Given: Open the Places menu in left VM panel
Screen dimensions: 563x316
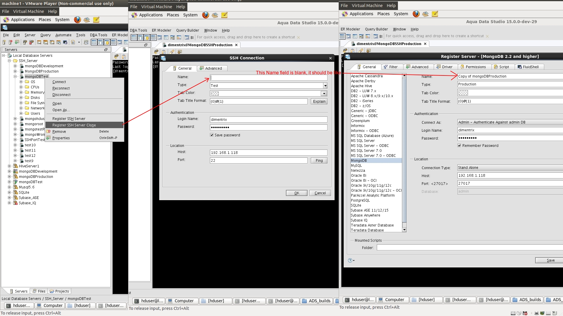Looking at the screenshot, I should click(x=45, y=20).
